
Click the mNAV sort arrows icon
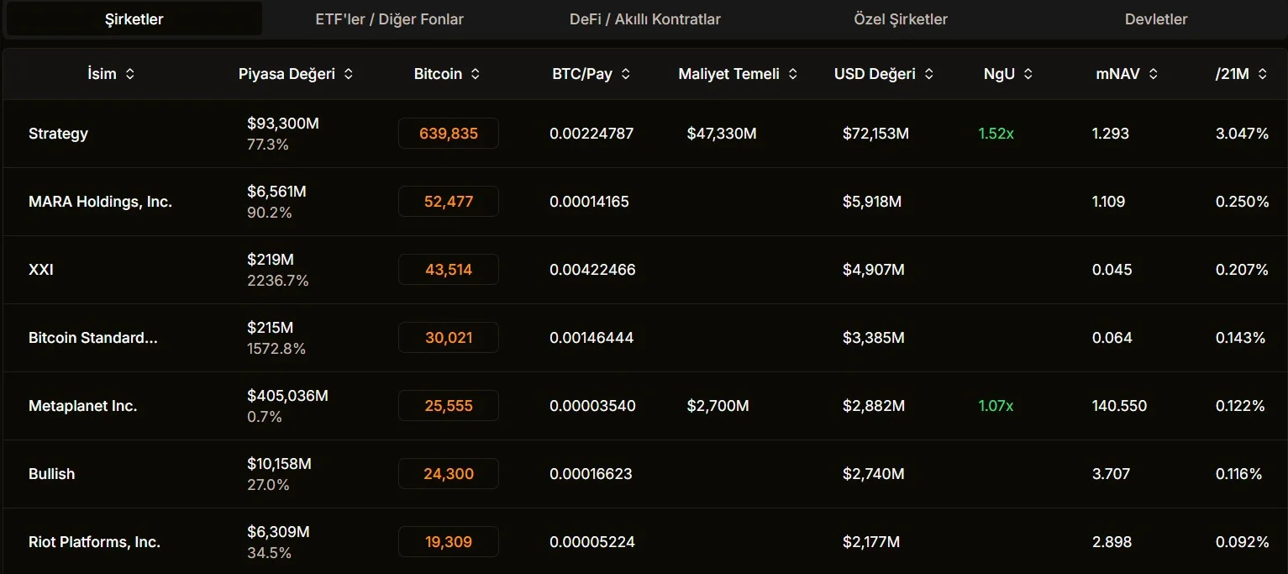(1154, 74)
